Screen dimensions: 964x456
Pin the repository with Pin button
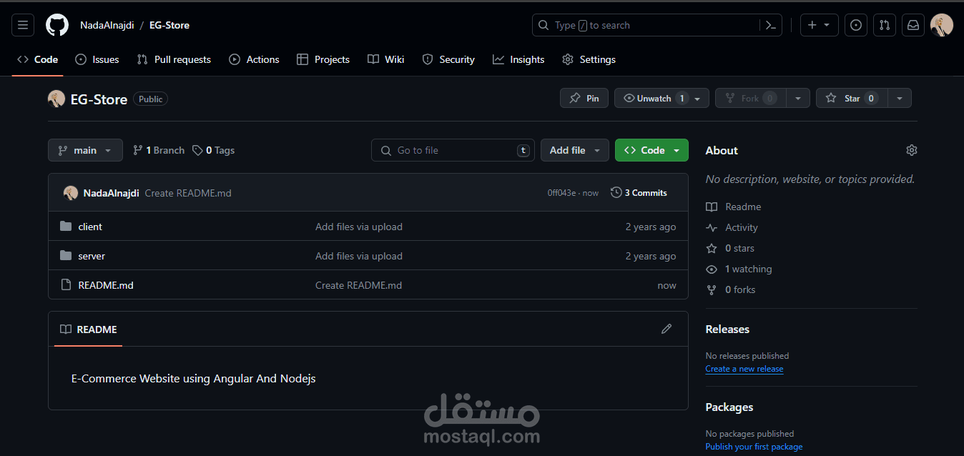click(x=584, y=98)
